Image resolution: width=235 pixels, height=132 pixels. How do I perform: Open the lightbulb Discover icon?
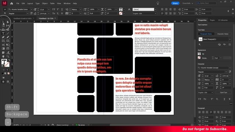(158, 3)
